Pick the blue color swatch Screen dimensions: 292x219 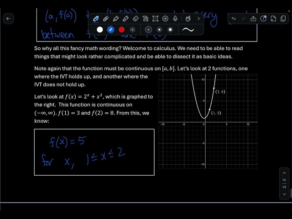[110, 30]
